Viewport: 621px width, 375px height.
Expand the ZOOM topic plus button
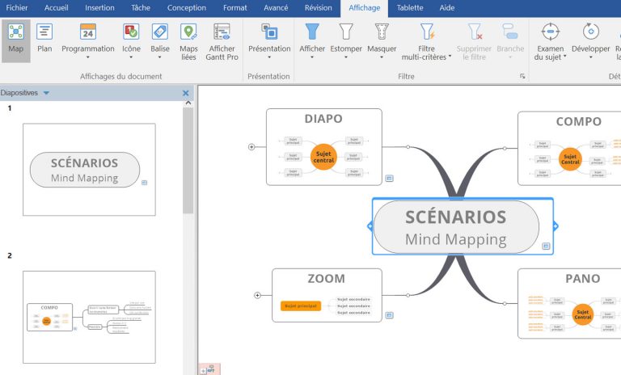pos(257,296)
